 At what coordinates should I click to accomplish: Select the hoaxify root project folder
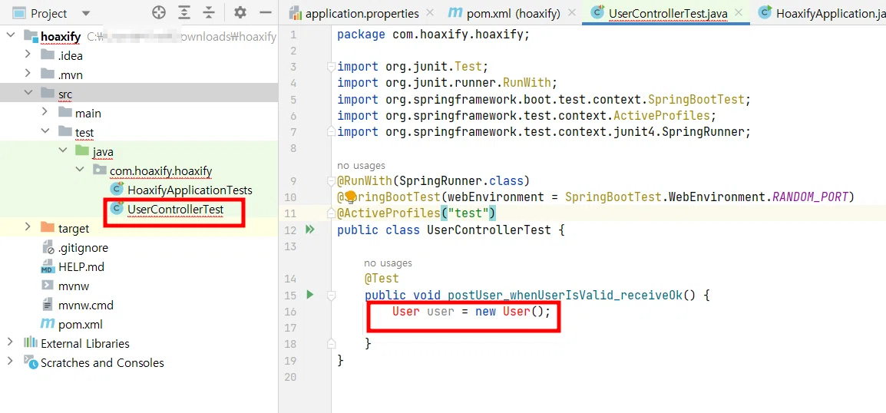61,37
